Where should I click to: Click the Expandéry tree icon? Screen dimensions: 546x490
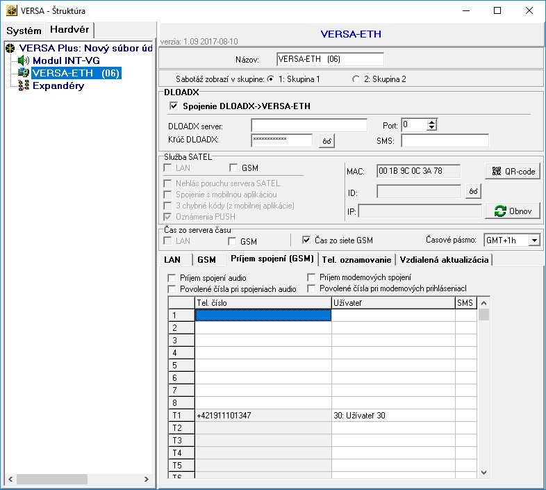(x=23, y=86)
